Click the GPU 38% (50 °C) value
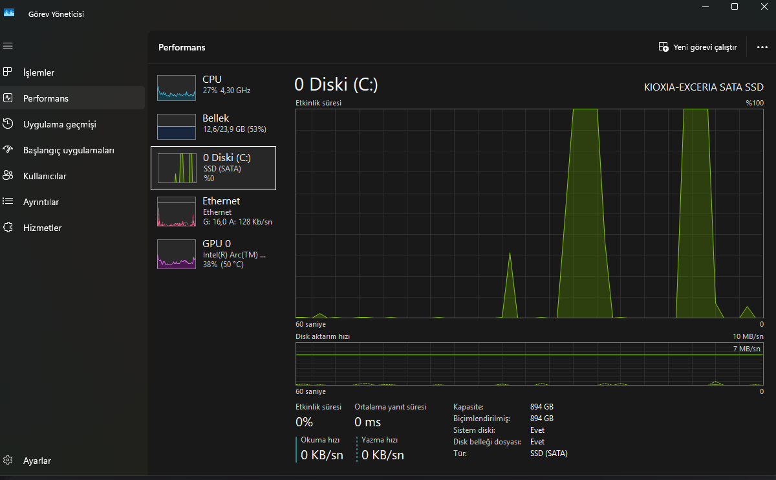 [224, 265]
